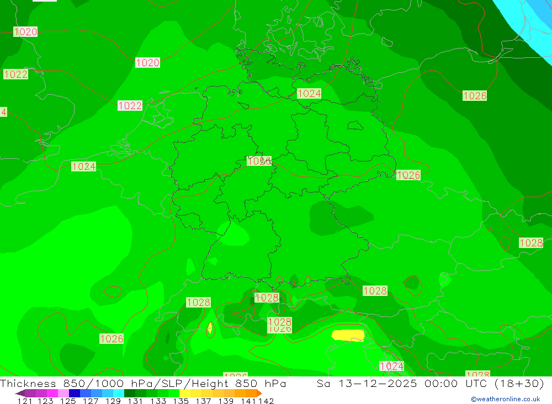The height and width of the screenshot is (404, 552).
Task: Click the legend value 121
Action: point(25,401)
